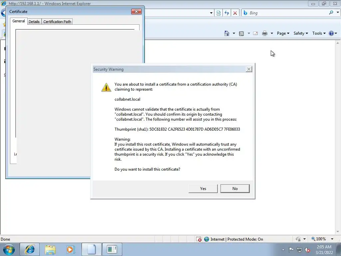Open the Windows Start menu
Screen dimensions: 341x256
[9, 249]
